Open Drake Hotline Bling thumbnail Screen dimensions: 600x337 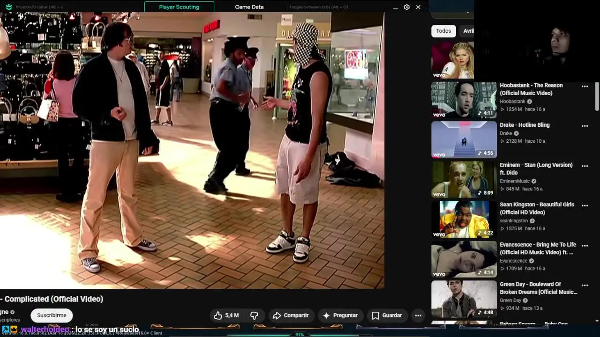(x=464, y=139)
